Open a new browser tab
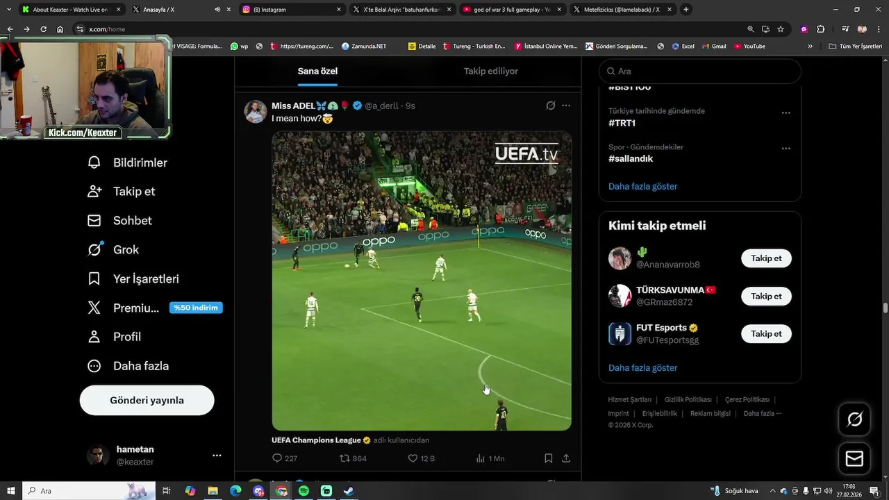The width and height of the screenshot is (889, 500). [x=686, y=10]
